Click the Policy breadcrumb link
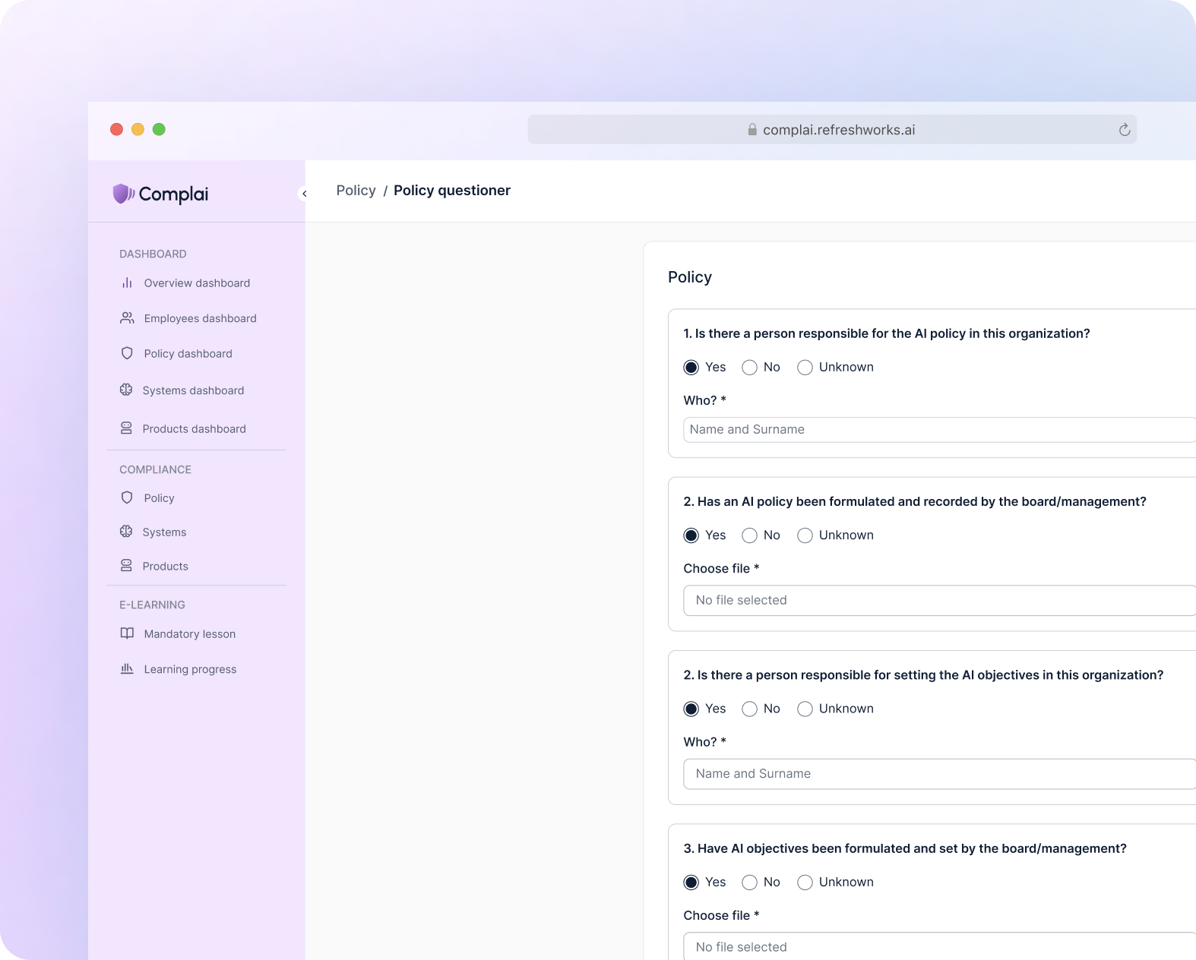 [x=356, y=191]
